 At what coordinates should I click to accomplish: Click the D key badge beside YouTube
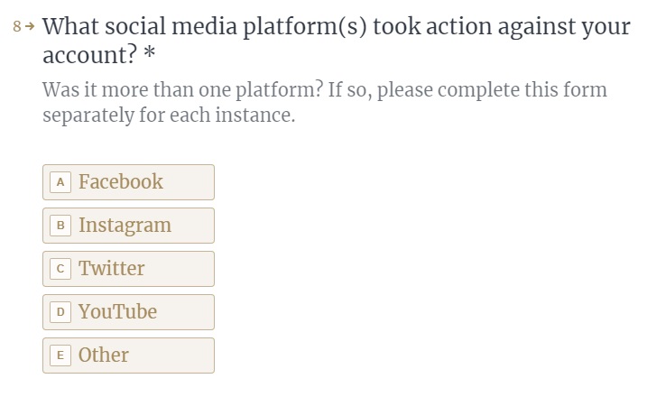[x=60, y=312]
